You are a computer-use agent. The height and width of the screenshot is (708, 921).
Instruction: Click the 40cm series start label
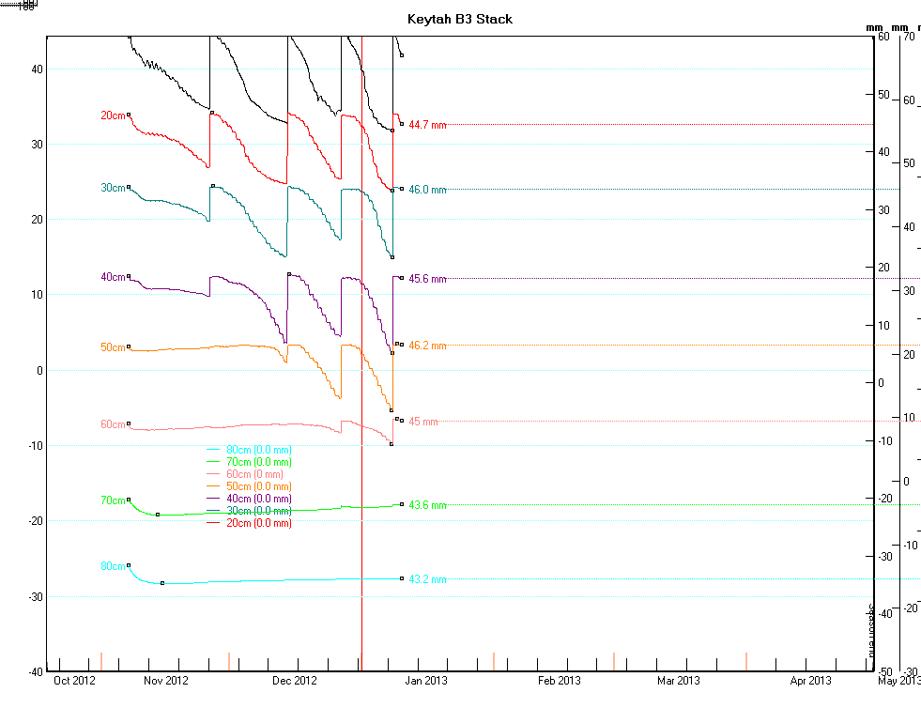click(113, 277)
